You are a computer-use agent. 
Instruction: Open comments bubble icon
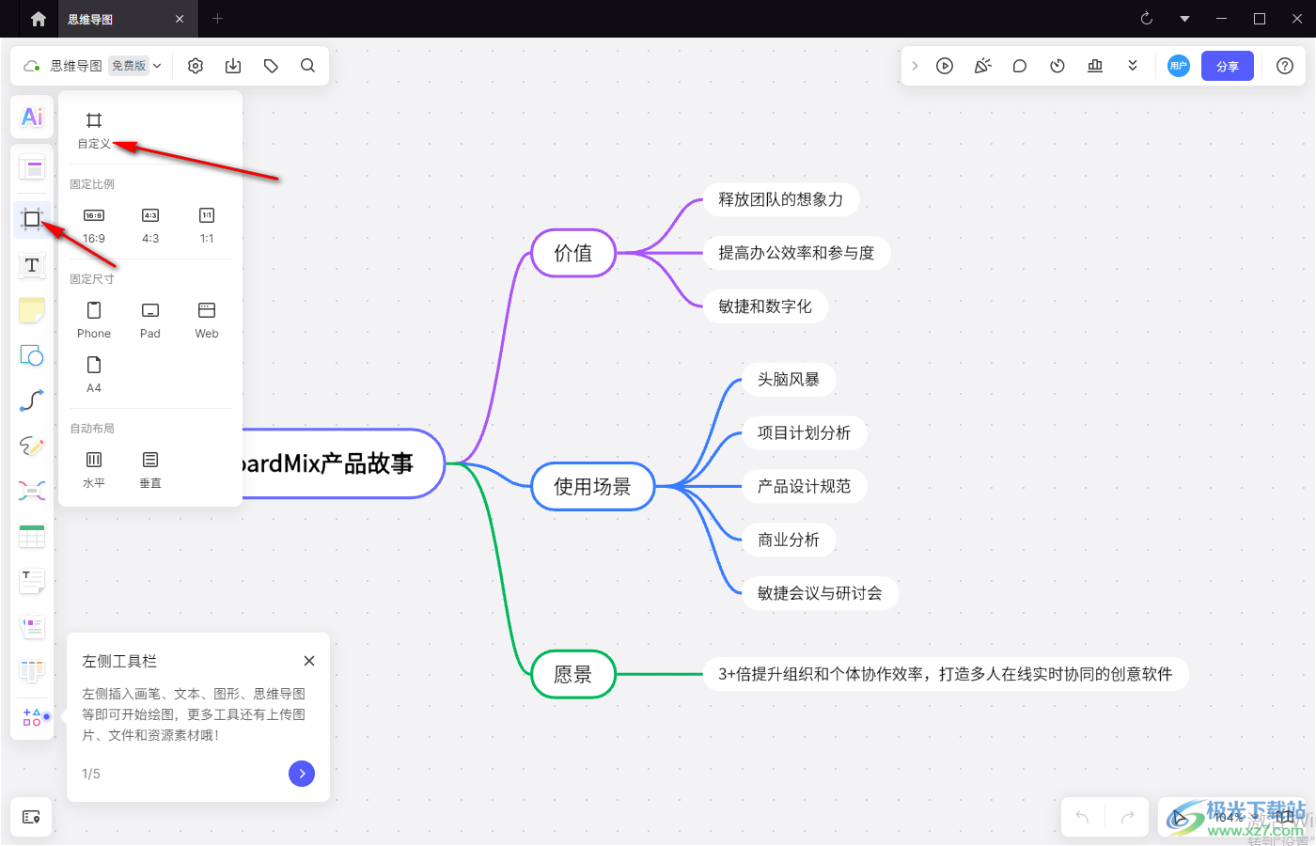click(x=1020, y=66)
